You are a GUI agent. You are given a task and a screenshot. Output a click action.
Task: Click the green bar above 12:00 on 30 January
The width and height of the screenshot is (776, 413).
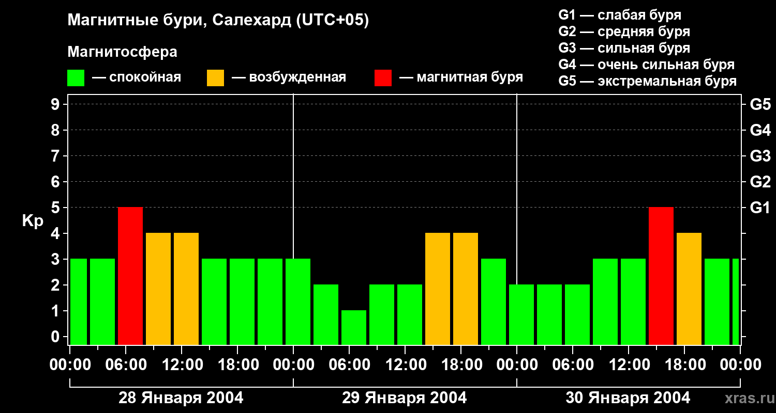(633, 301)
